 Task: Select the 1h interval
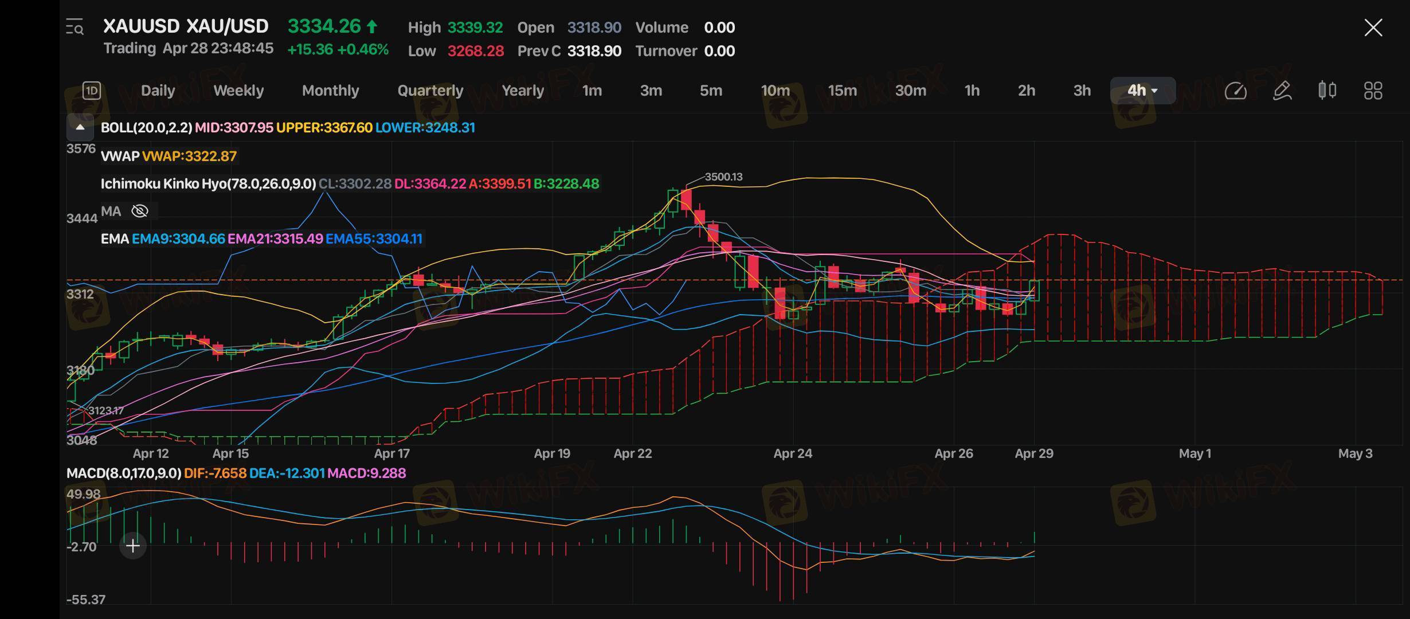coord(972,91)
